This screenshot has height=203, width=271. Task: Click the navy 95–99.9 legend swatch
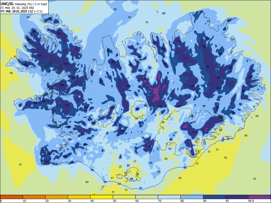coord(237,197)
